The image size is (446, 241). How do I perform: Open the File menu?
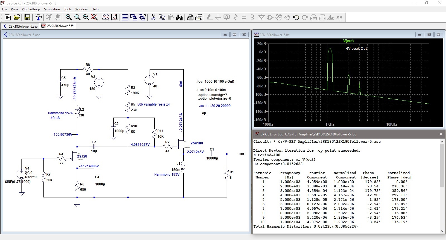click(4, 9)
